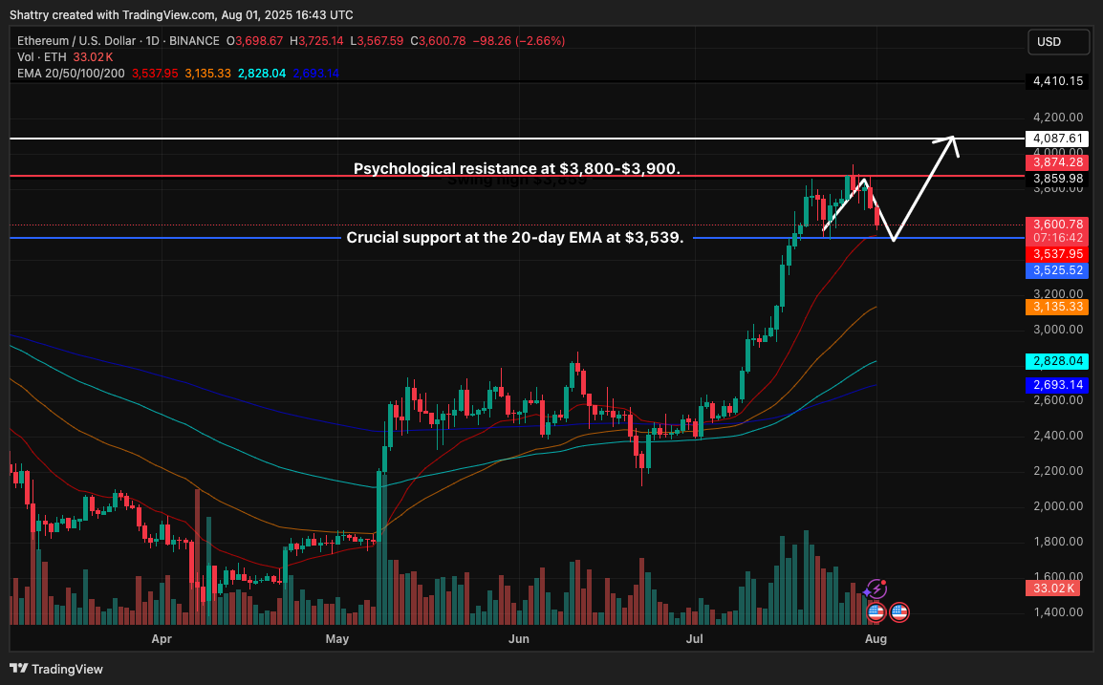Click the right US flag economic calendar marker

(899, 612)
